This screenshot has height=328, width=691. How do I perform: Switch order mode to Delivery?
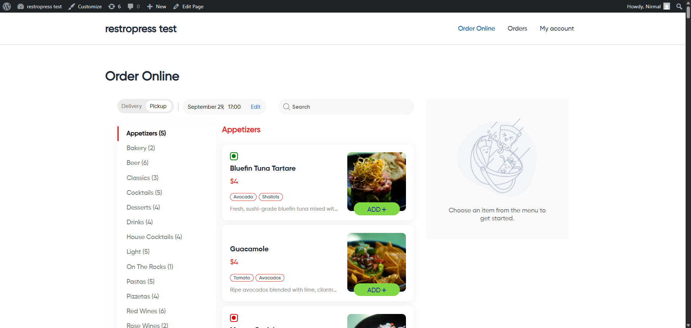[131, 106]
